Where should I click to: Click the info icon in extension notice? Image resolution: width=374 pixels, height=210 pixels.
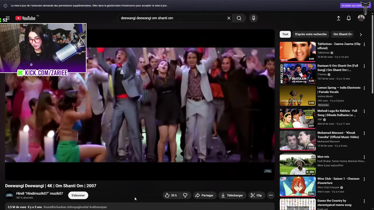click(x=5, y=6)
